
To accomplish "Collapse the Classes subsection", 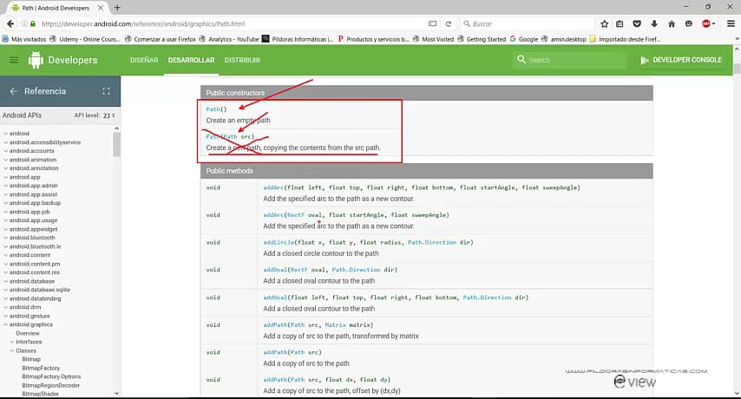I will [x=12, y=350].
